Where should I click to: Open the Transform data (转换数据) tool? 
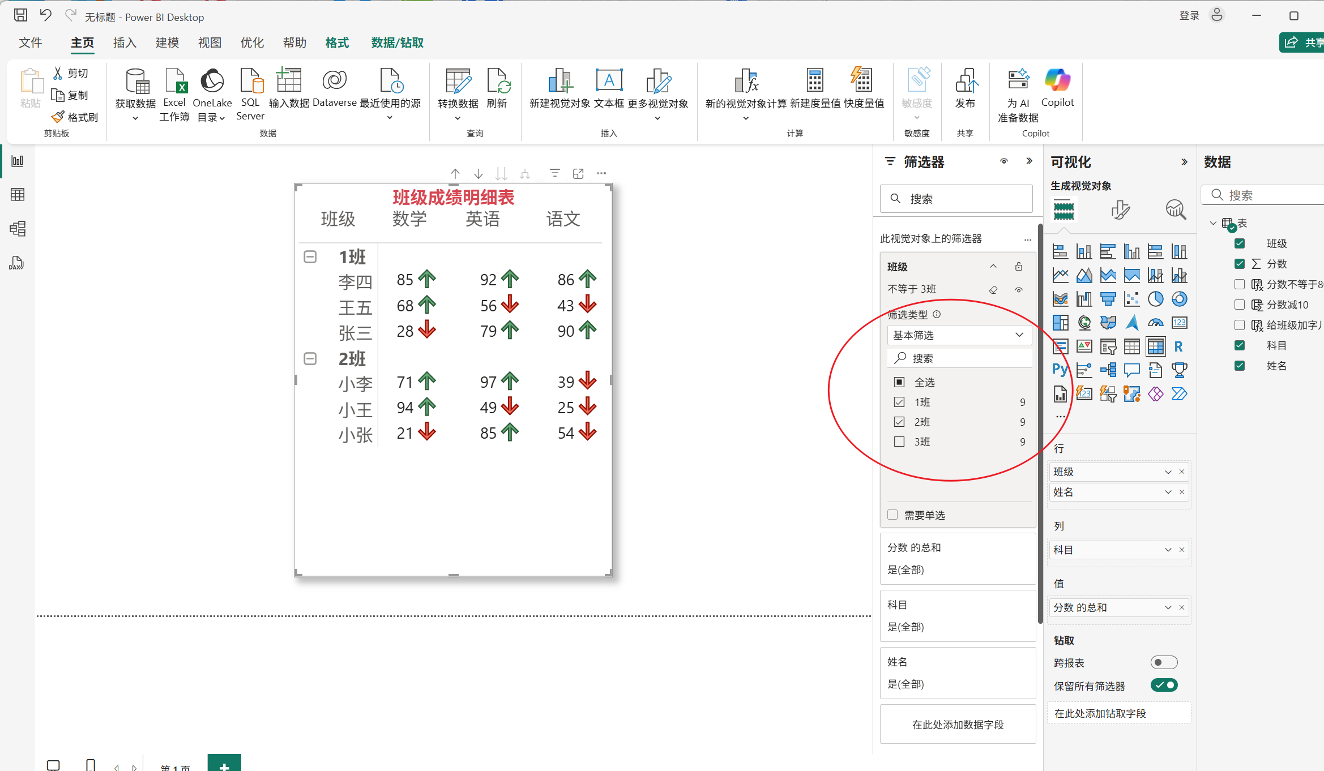[458, 82]
